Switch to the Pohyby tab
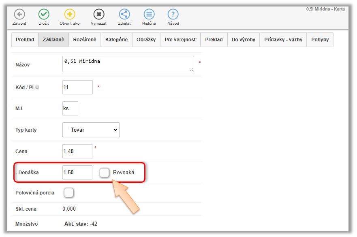Image resolution: width=357 pixels, height=237 pixels. coord(320,40)
